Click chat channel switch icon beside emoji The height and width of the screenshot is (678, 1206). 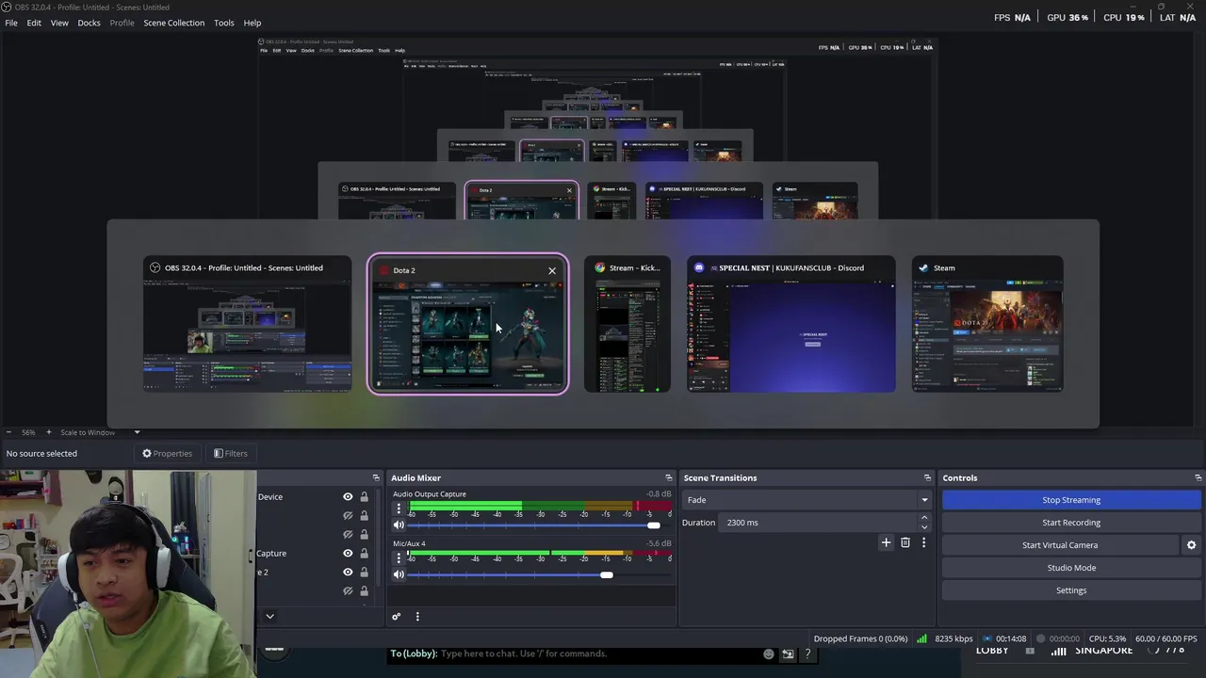788,654
